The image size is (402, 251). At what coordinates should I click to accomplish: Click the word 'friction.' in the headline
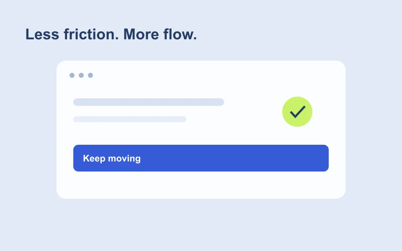click(91, 34)
